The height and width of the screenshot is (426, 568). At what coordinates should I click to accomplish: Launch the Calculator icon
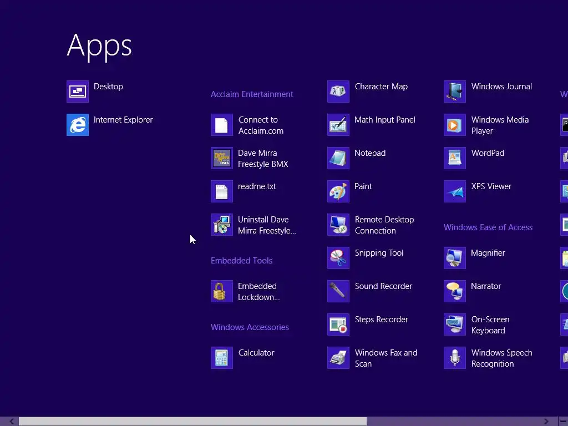222,358
